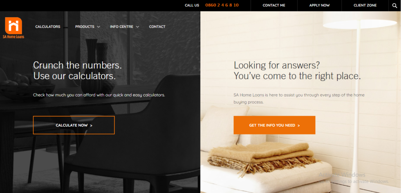The width and height of the screenshot is (401, 193).
Task: Open the Products menu item
Action: pos(85,27)
